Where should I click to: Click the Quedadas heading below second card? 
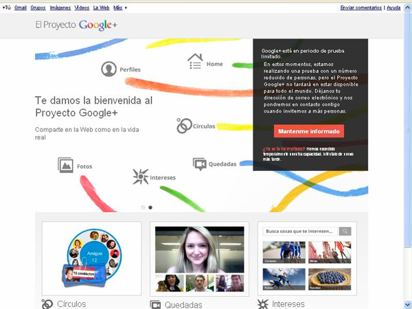[x=183, y=305]
